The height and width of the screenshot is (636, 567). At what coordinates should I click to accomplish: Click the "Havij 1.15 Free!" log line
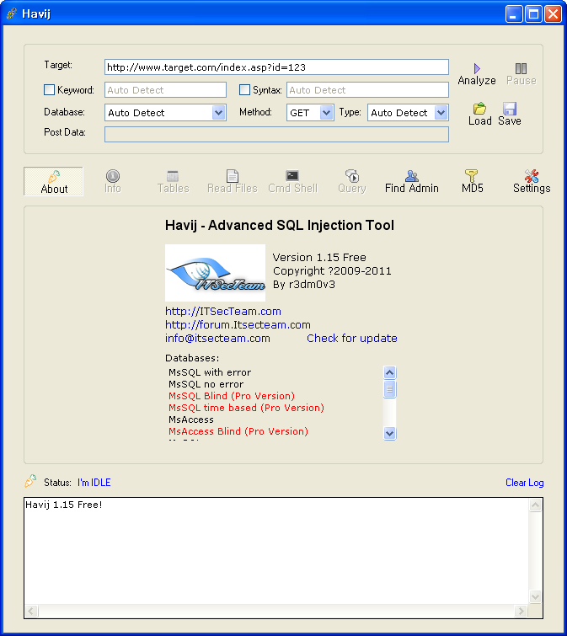64,505
